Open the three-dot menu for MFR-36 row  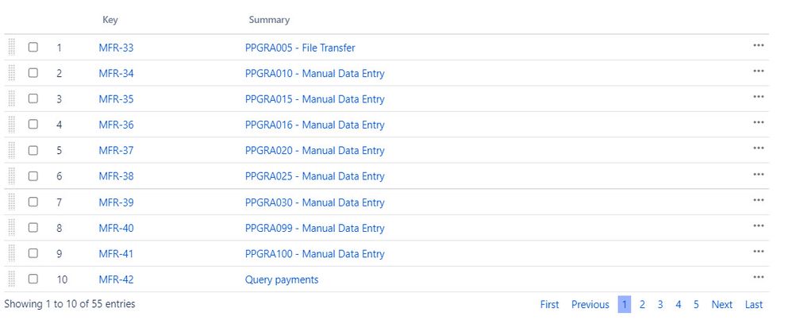click(x=758, y=122)
